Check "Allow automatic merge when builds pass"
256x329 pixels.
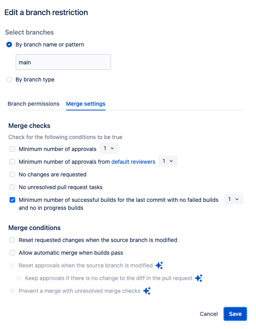(12, 252)
